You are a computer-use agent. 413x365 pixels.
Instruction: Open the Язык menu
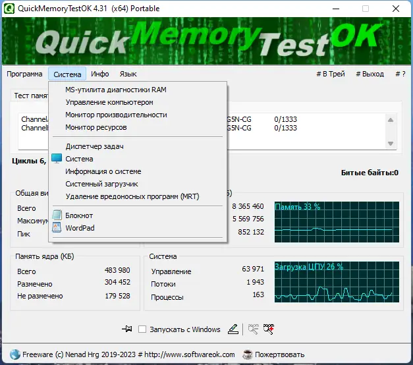tap(128, 74)
